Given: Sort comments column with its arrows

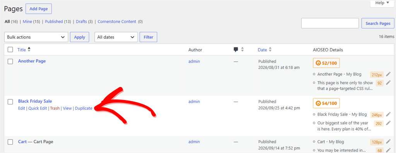Looking at the screenshot, I should point(242,50).
